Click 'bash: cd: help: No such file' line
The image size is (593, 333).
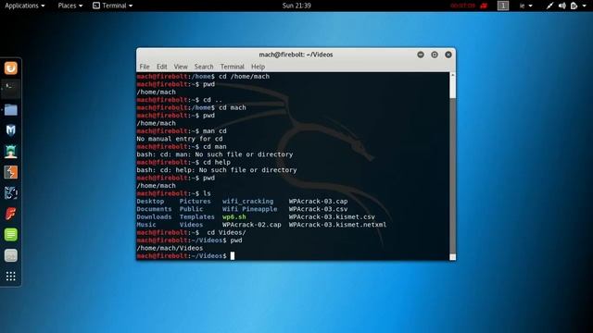click(x=217, y=170)
